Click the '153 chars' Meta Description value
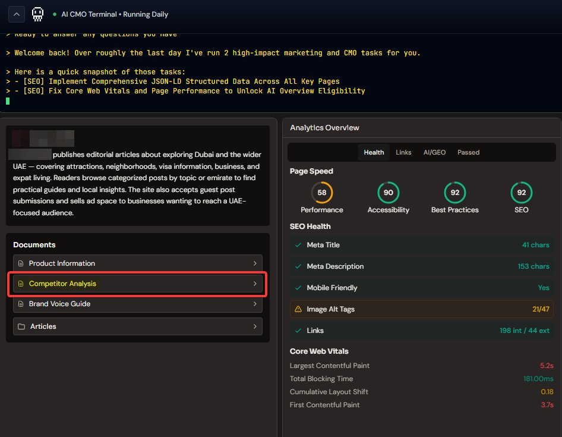562x437 pixels. (x=533, y=266)
